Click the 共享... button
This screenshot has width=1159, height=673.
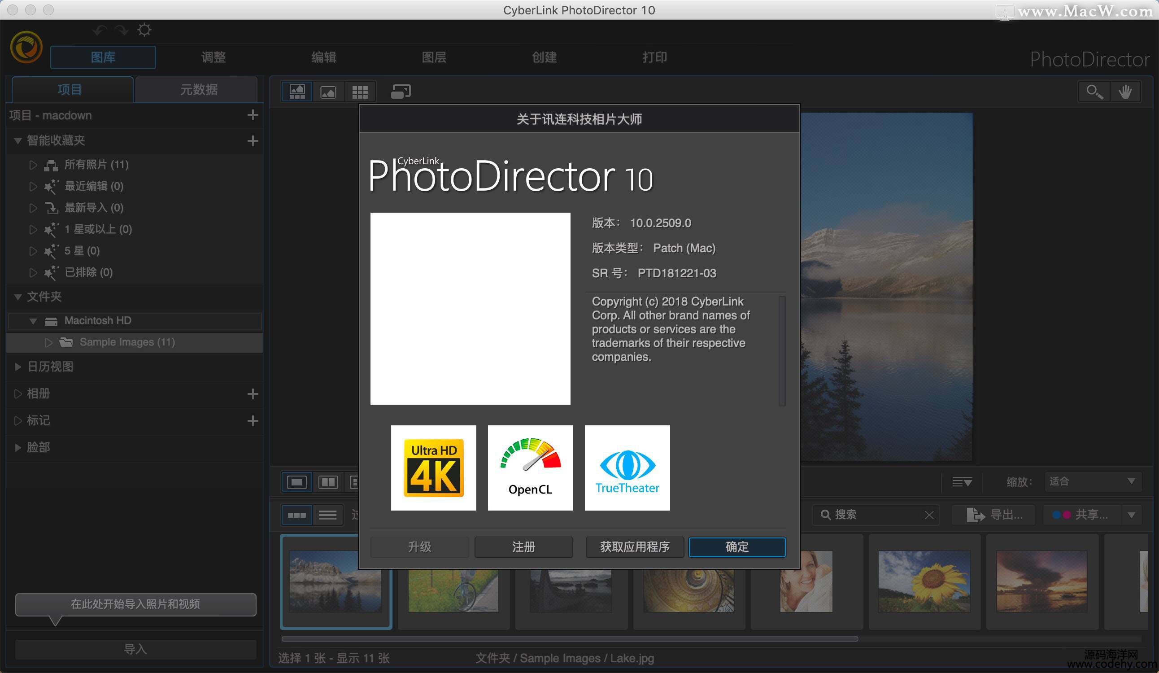tap(1082, 515)
